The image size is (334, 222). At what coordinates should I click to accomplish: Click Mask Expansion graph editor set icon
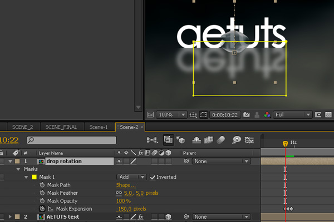pyautogui.click(x=50, y=209)
